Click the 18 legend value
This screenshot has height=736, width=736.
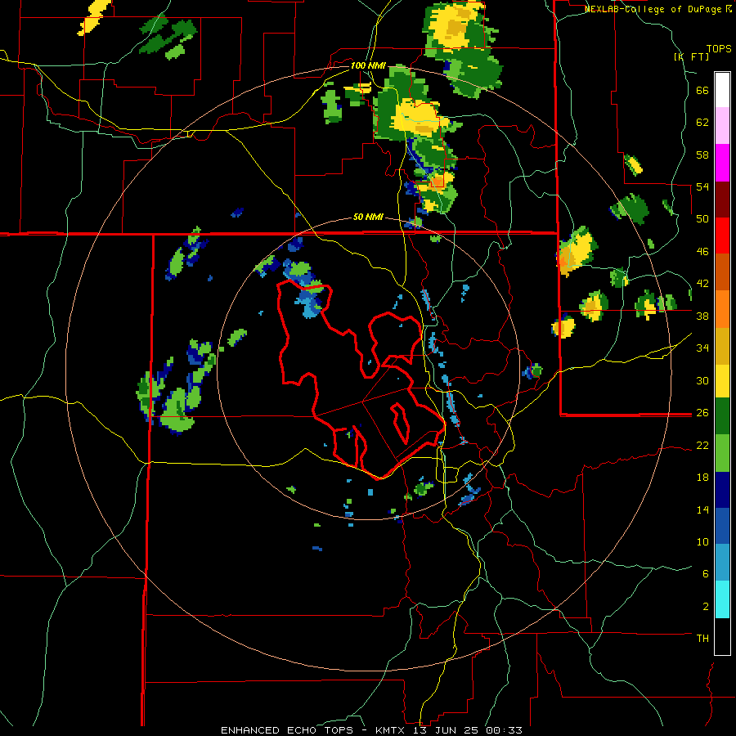point(702,478)
